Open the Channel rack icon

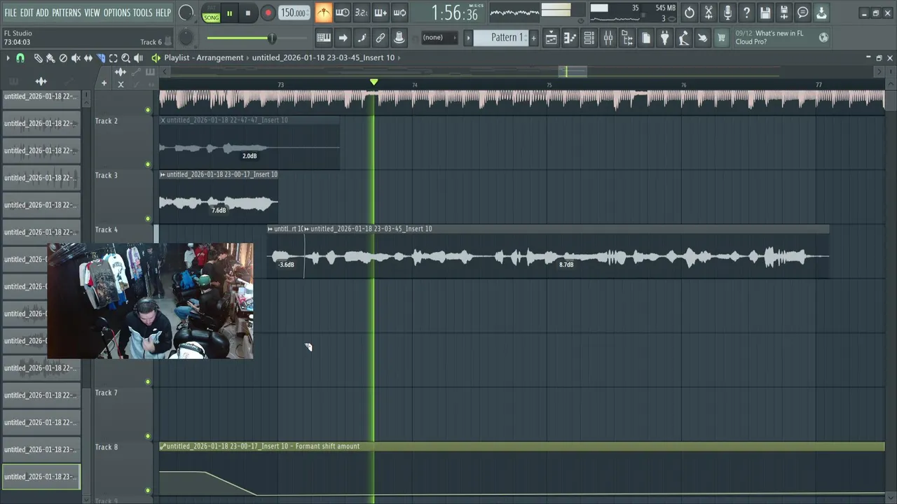point(589,38)
